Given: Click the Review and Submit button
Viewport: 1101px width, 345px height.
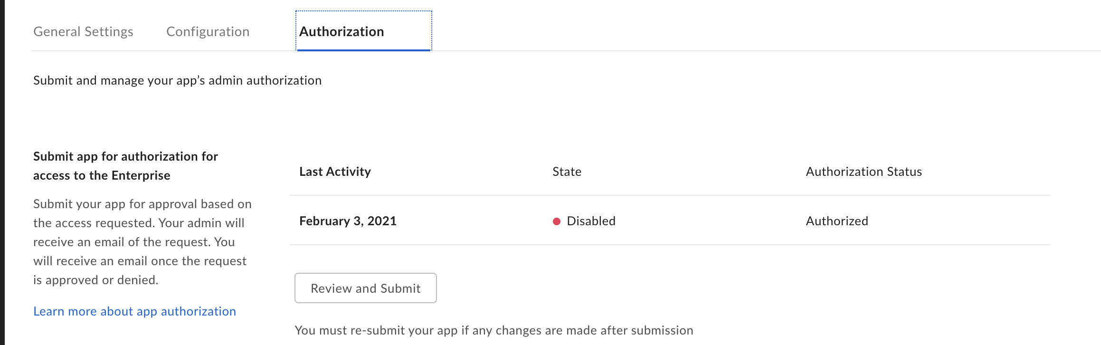Looking at the screenshot, I should tap(366, 288).
